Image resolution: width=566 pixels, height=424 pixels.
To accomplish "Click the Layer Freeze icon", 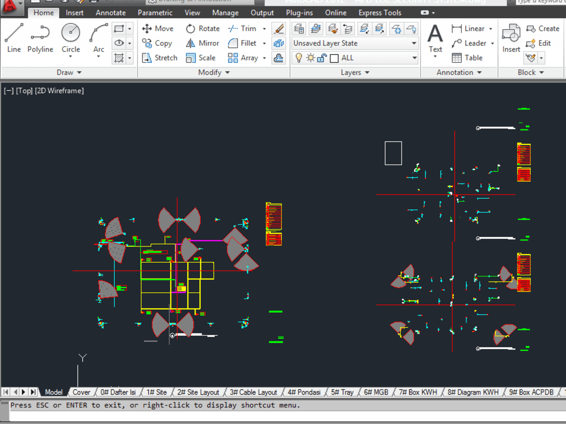I will [396, 29].
